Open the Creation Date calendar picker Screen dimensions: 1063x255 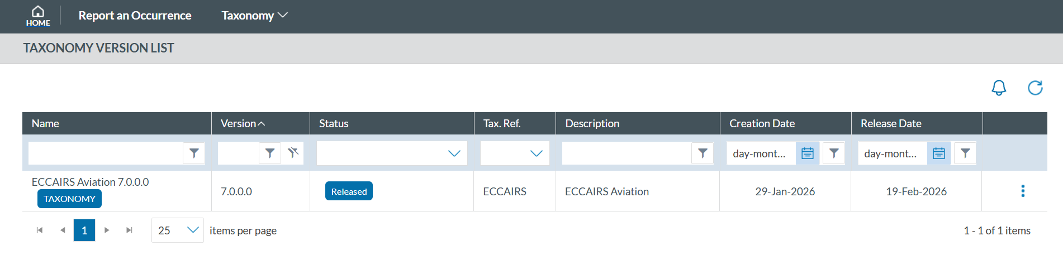coord(808,153)
